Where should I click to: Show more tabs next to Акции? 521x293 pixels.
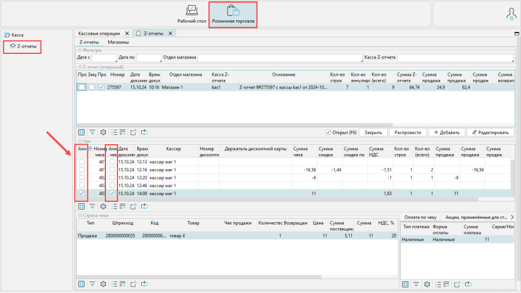pos(511,217)
